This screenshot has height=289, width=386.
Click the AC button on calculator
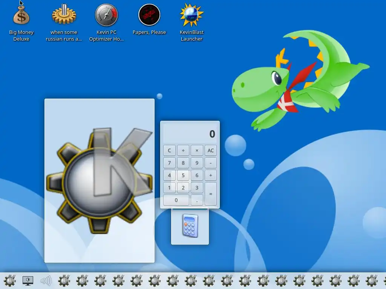(x=210, y=151)
